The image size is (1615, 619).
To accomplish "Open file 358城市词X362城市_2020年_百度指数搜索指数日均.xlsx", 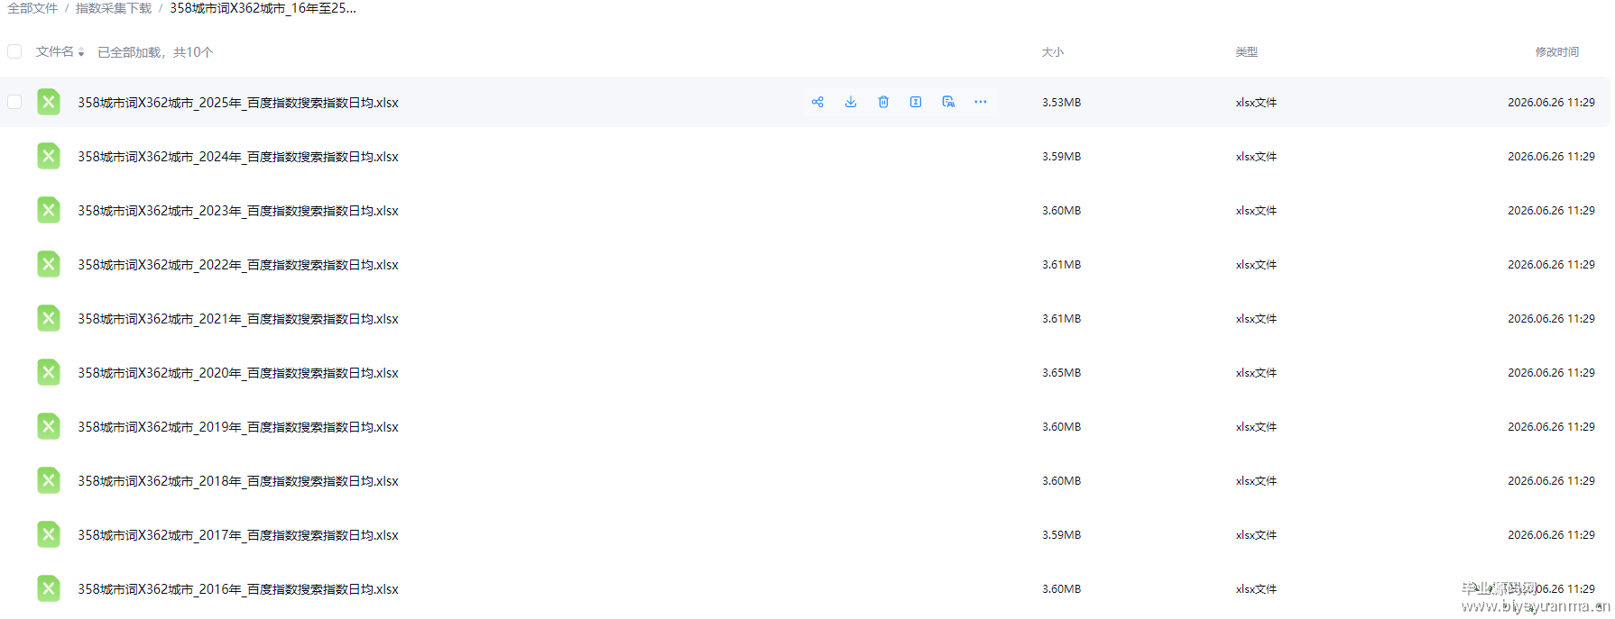I will click(x=238, y=373).
